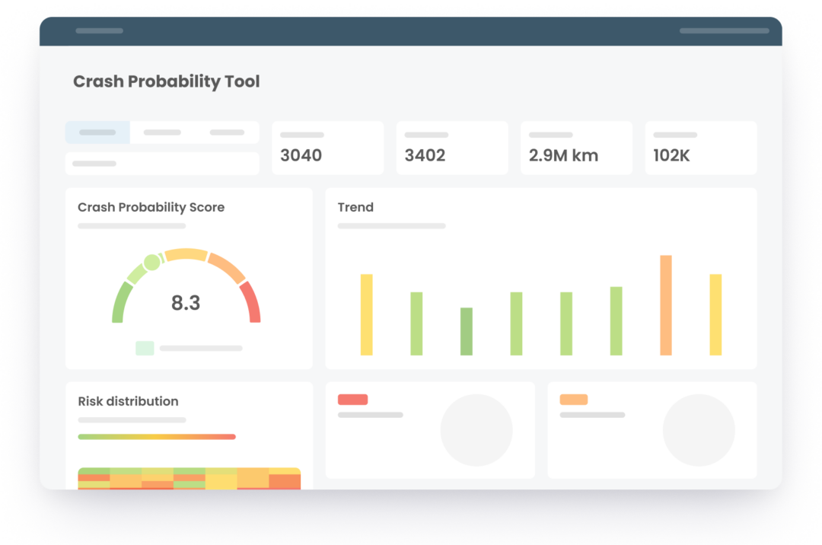
Task: Click the tallest orange bar in Trend
Action: 666,305
